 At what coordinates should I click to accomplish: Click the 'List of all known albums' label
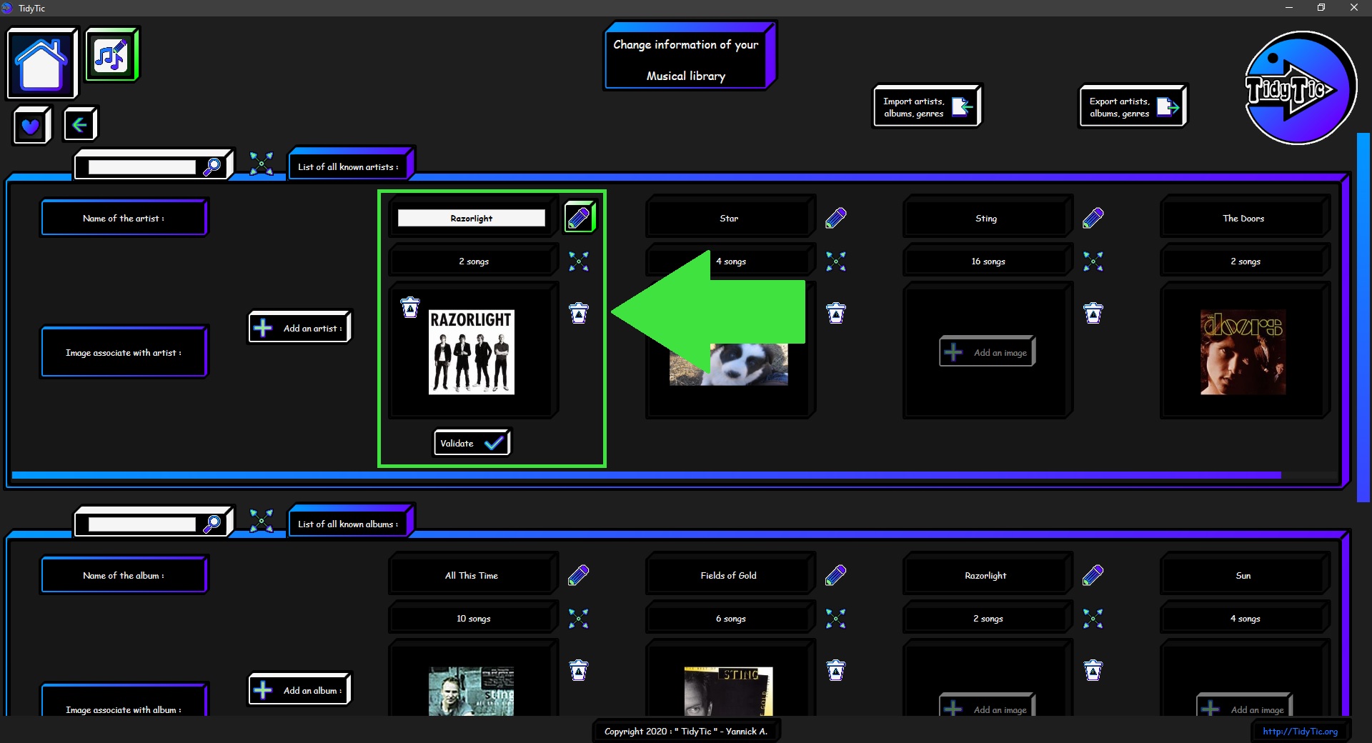click(349, 524)
